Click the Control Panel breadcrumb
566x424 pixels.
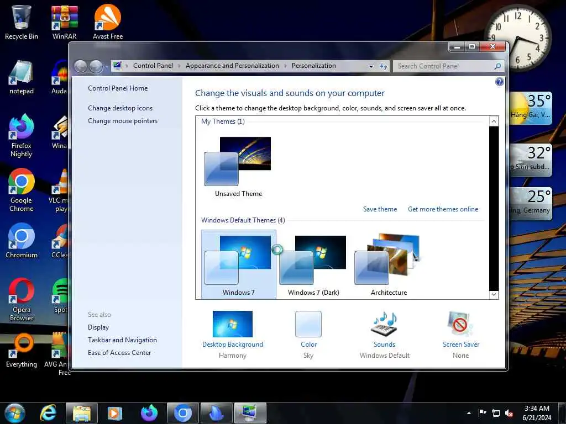click(x=153, y=66)
